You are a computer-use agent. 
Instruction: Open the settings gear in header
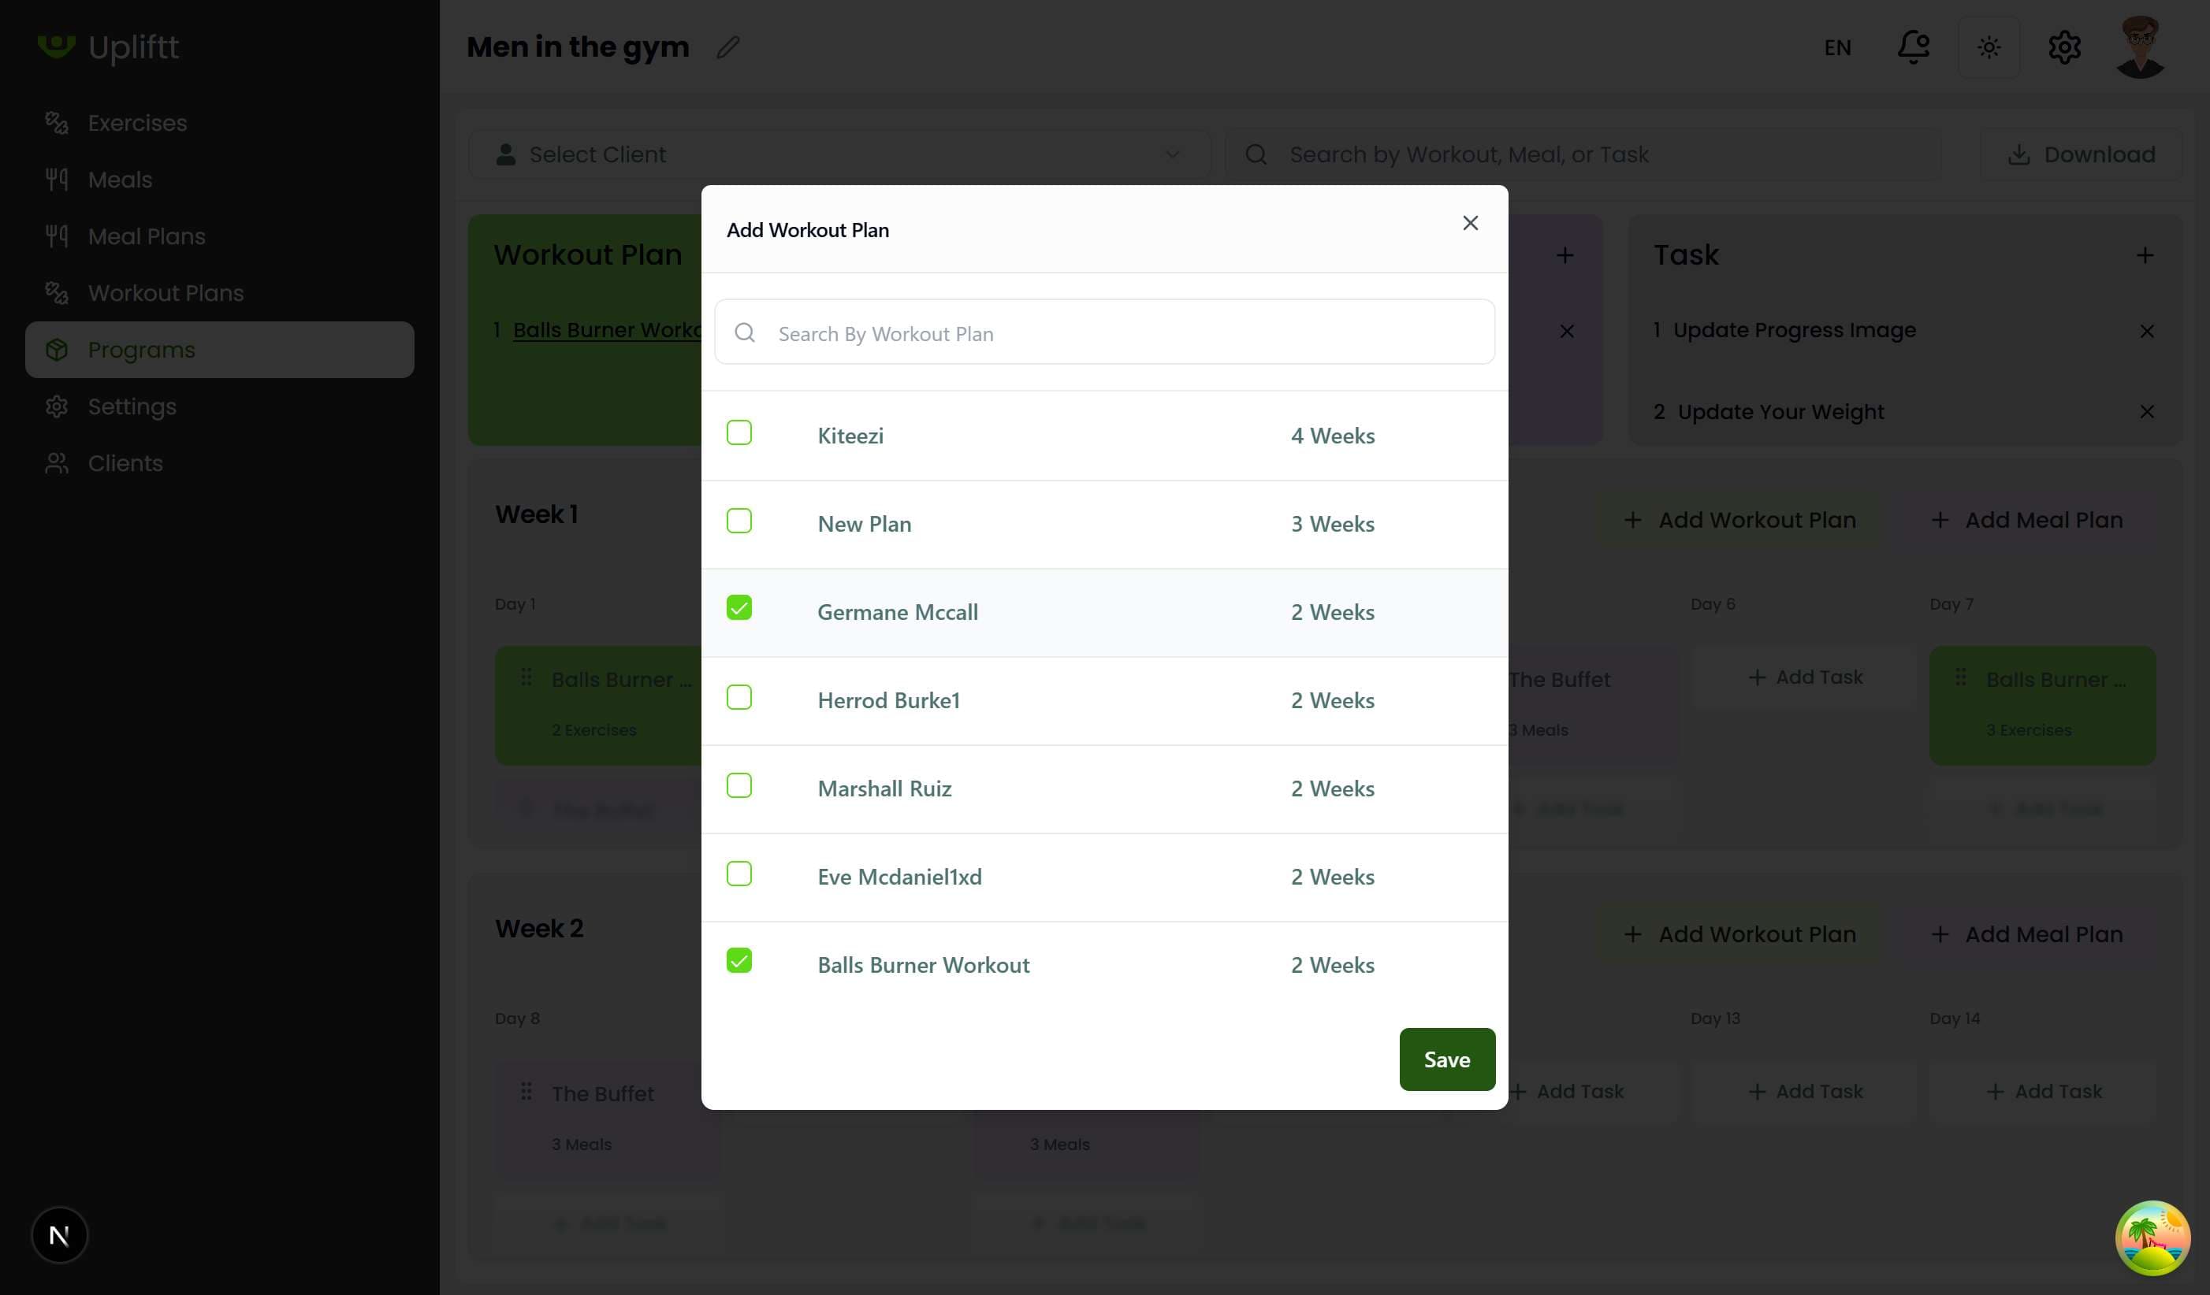pyautogui.click(x=2063, y=47)
